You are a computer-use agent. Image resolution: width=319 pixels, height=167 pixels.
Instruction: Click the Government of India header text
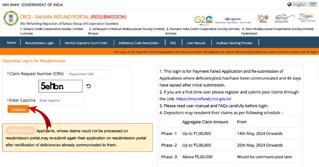(x=42, y=5)
